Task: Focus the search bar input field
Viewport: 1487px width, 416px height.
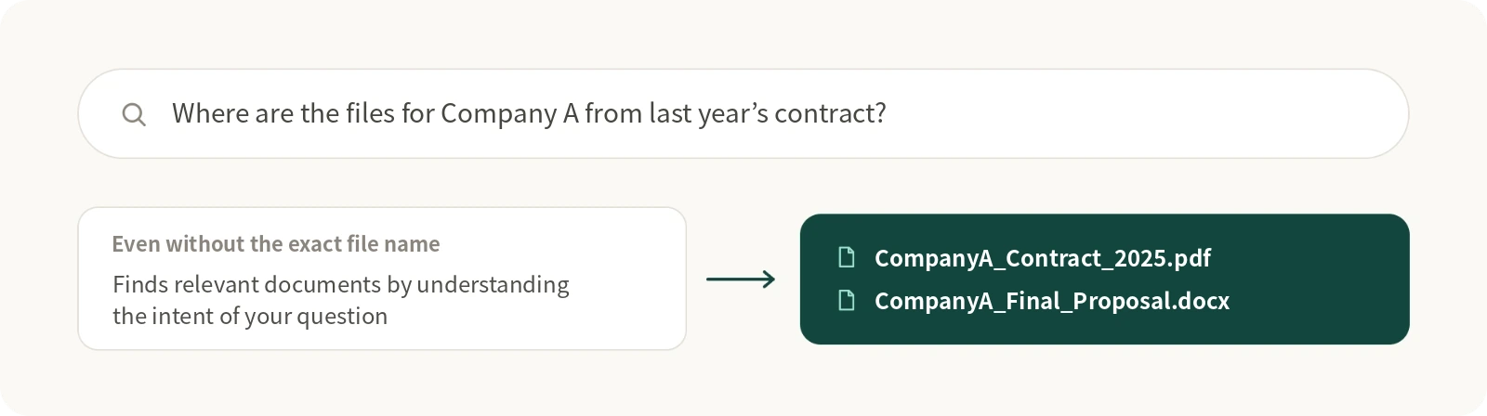Action: 743,113
